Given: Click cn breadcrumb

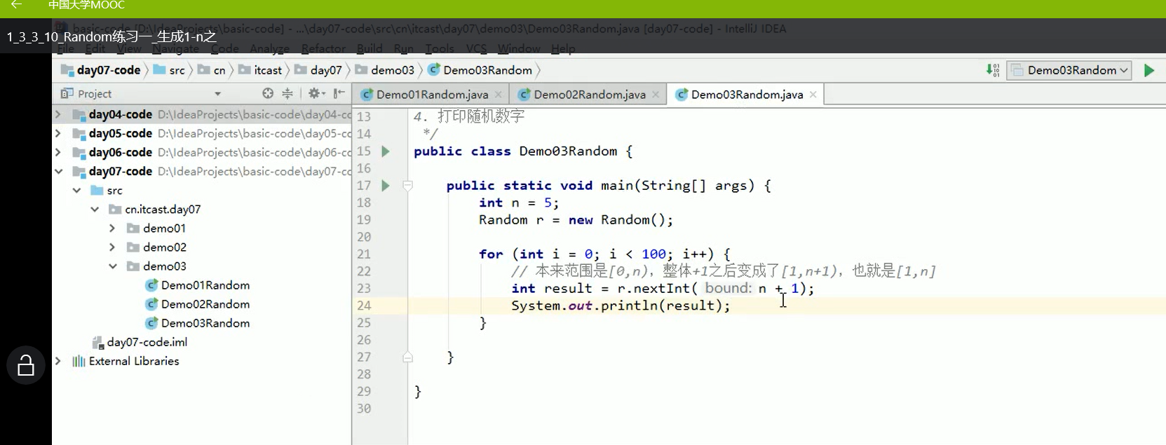Looking at the screenshot, I should coord(212,70).
